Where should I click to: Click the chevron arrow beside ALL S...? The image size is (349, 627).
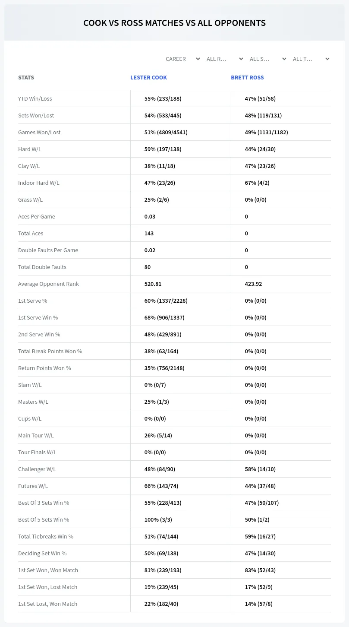pyautogui.click(x=284, y=59)
